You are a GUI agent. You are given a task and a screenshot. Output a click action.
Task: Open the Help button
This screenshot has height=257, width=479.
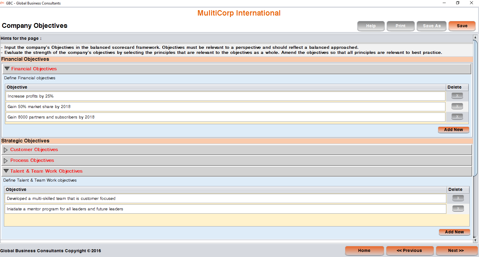coord(371,26)
